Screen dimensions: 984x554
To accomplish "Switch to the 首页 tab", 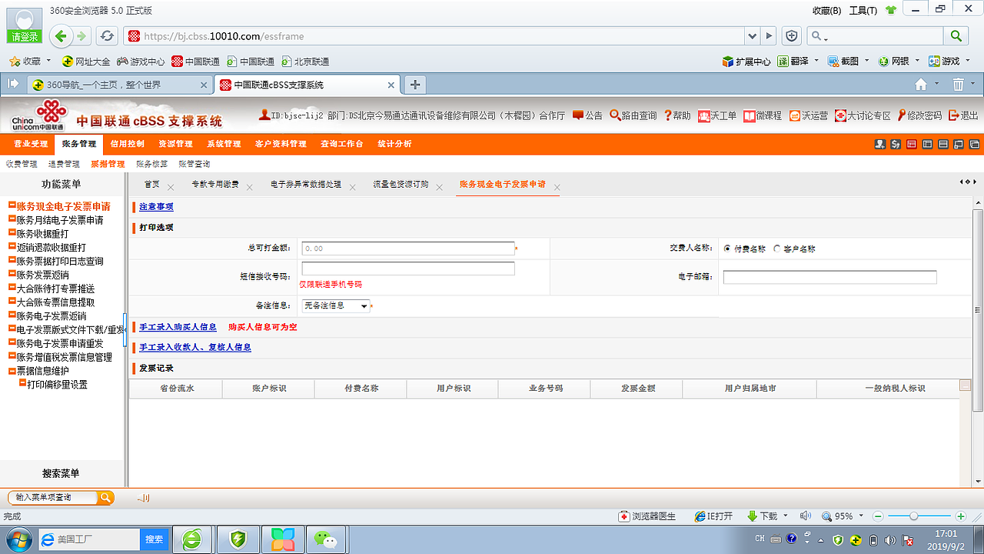I will [151, 185].
